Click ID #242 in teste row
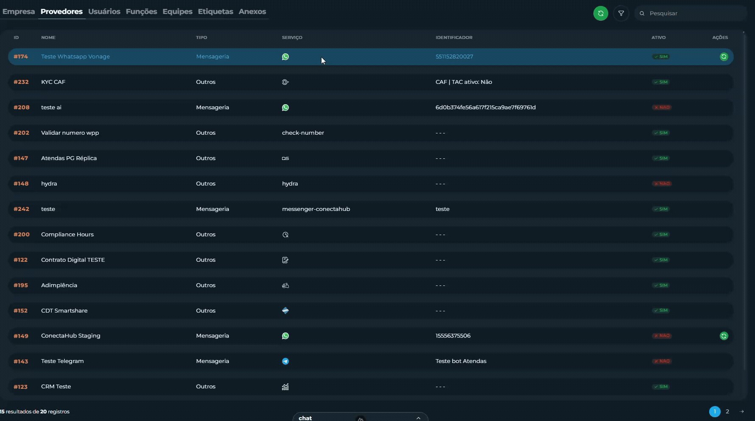The image size is (755, 421). [21, 209]
